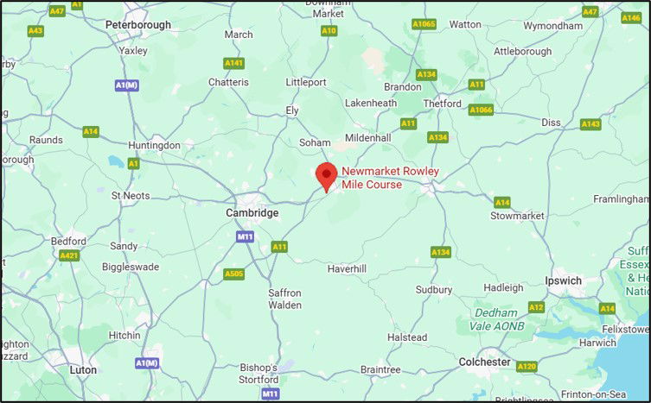Click the Saffron Walden label
Image resolution: width=651 pixels, height=403 pixels.
tap(284, 299)
